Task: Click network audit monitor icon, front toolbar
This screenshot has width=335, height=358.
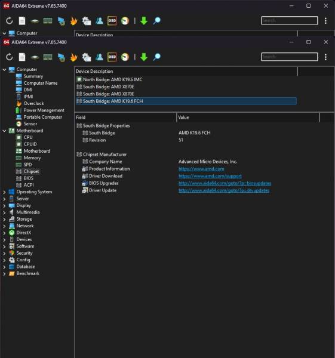Action: [61, 57]
